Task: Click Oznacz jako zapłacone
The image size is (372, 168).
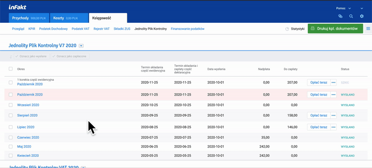Action: tap(70, 56)
